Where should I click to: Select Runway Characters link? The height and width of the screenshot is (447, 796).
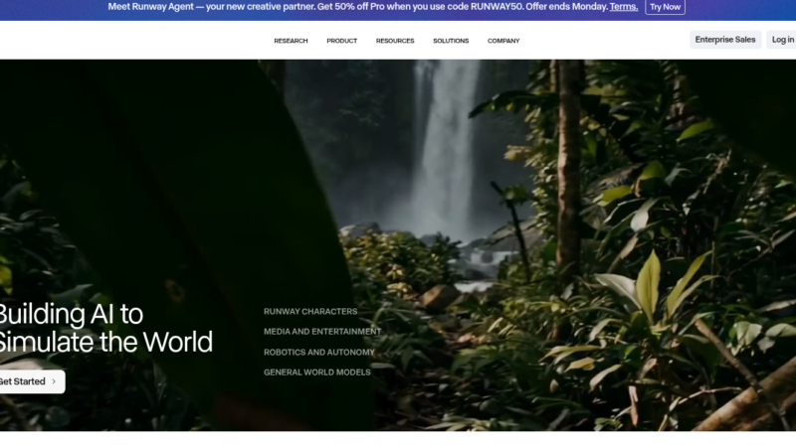click(310, 312)
